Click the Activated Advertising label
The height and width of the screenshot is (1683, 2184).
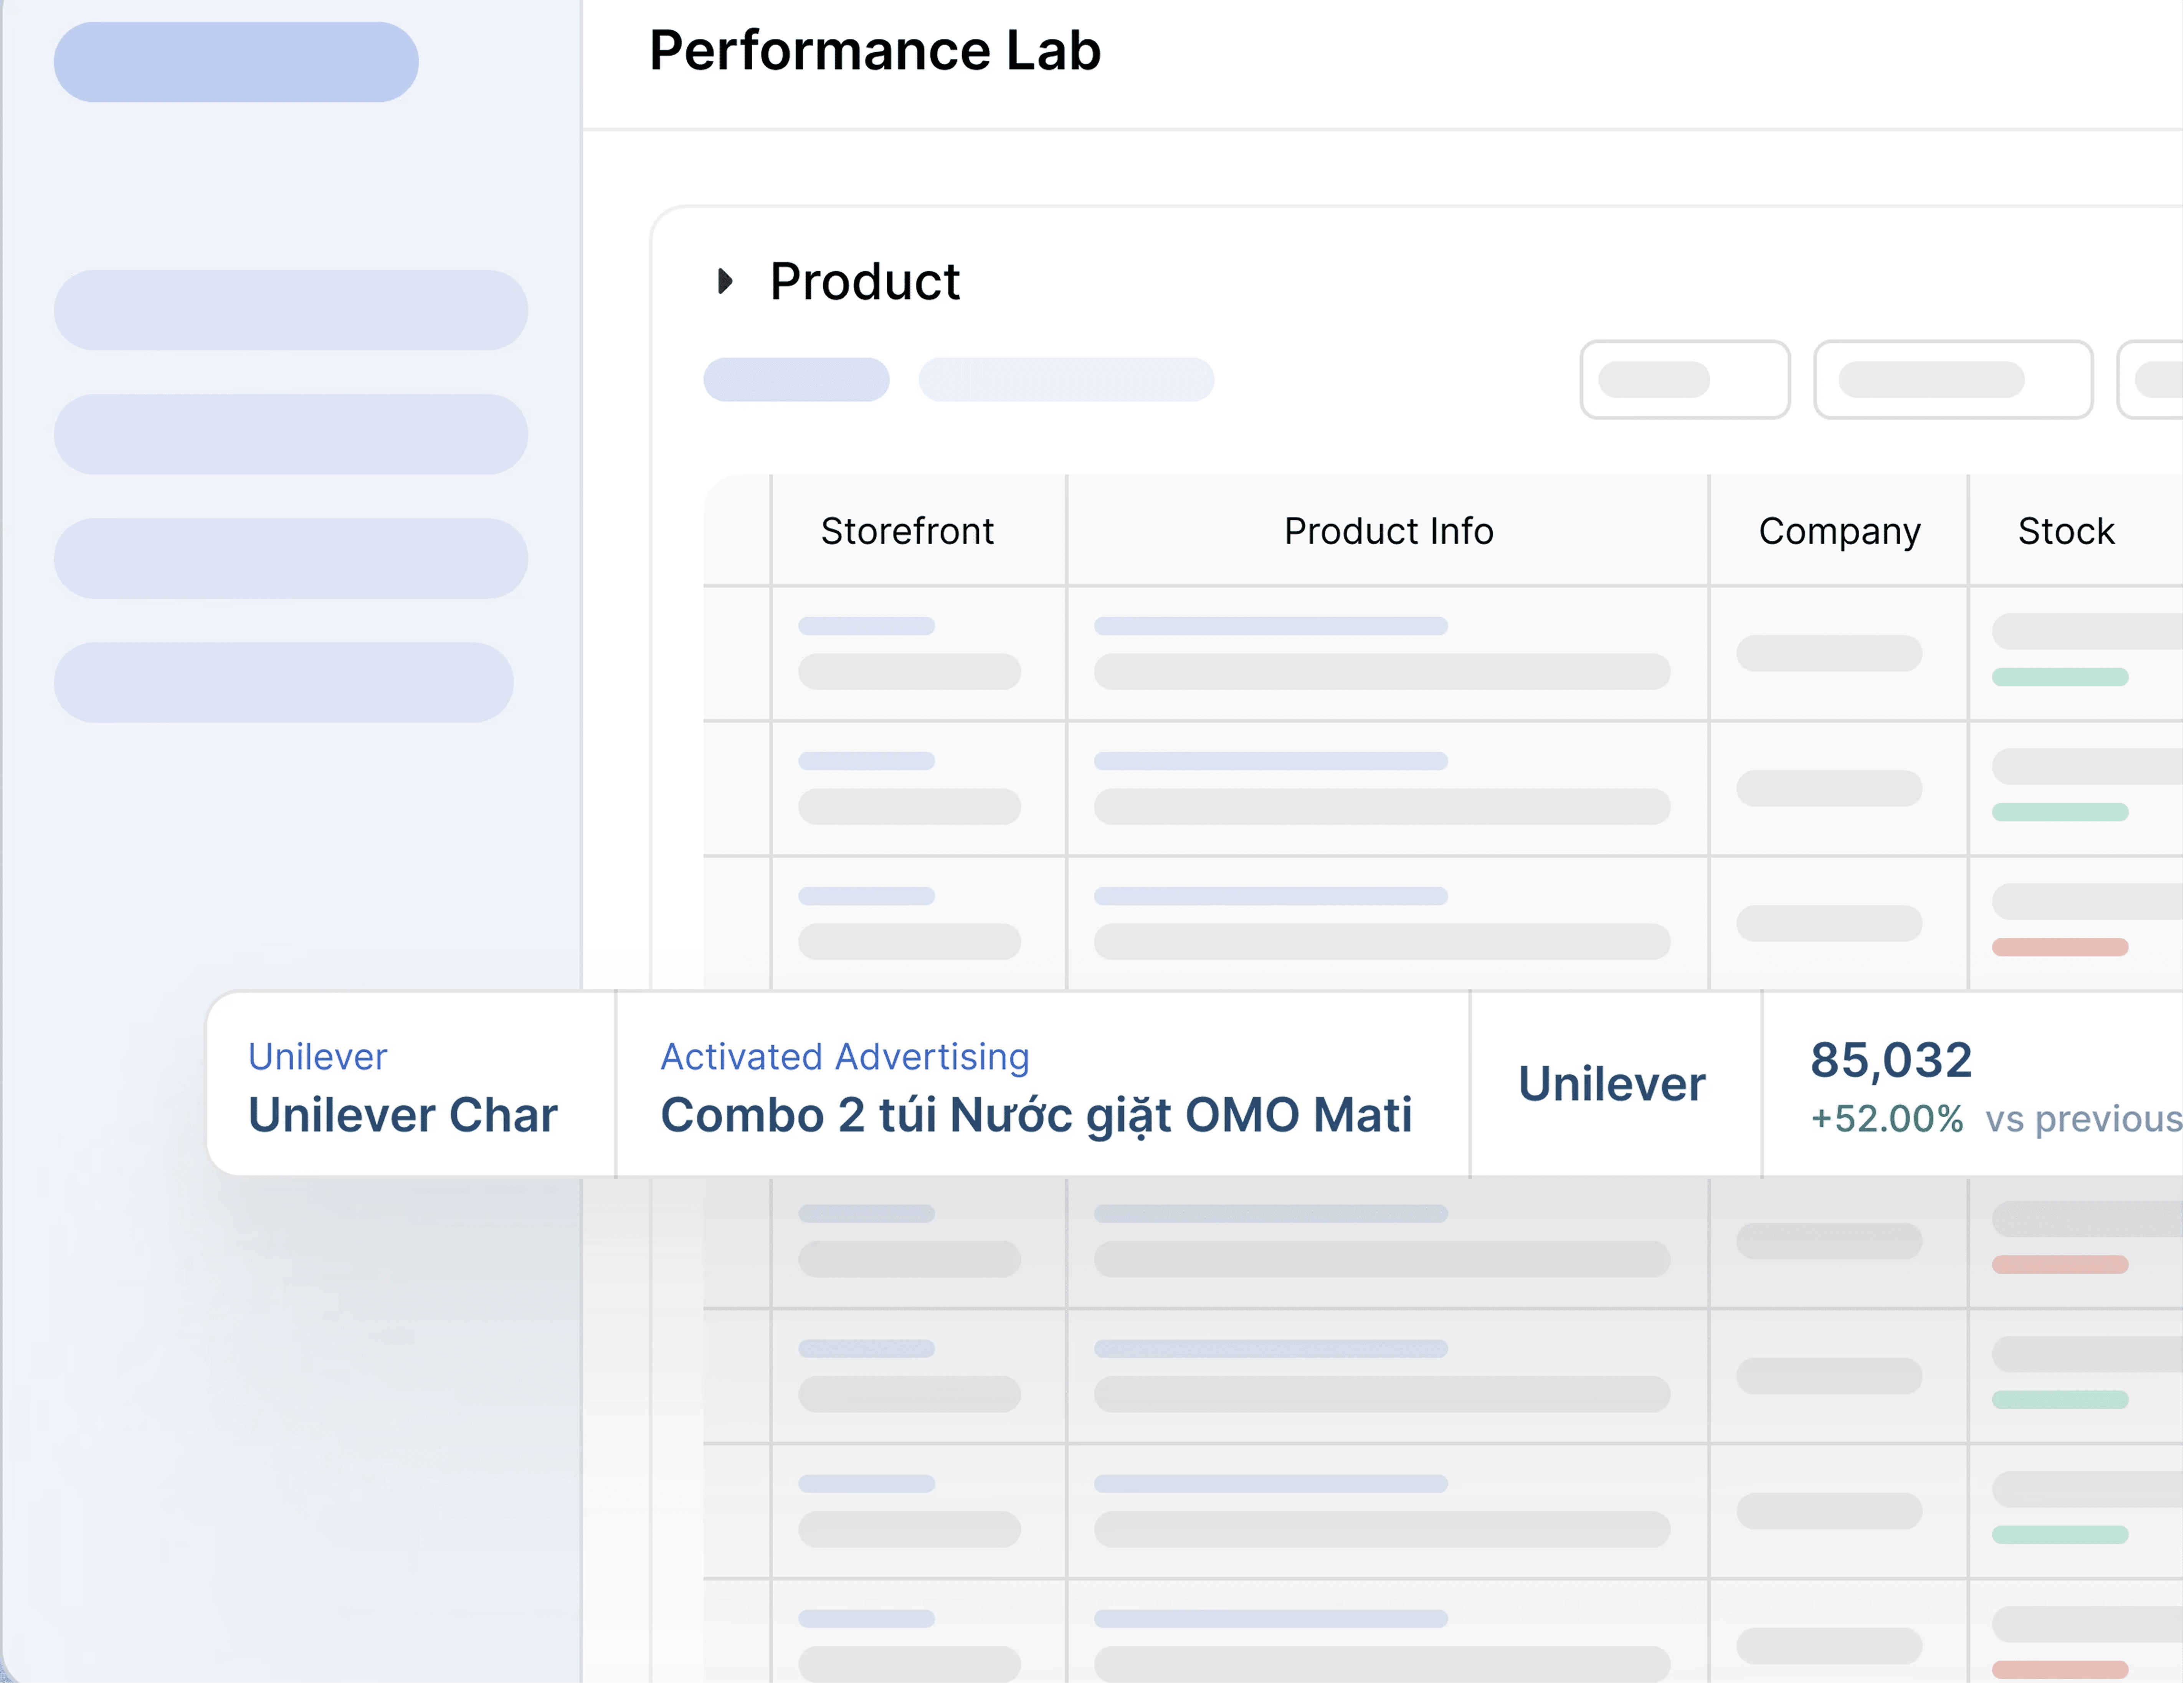click(x=844, y=1057)
